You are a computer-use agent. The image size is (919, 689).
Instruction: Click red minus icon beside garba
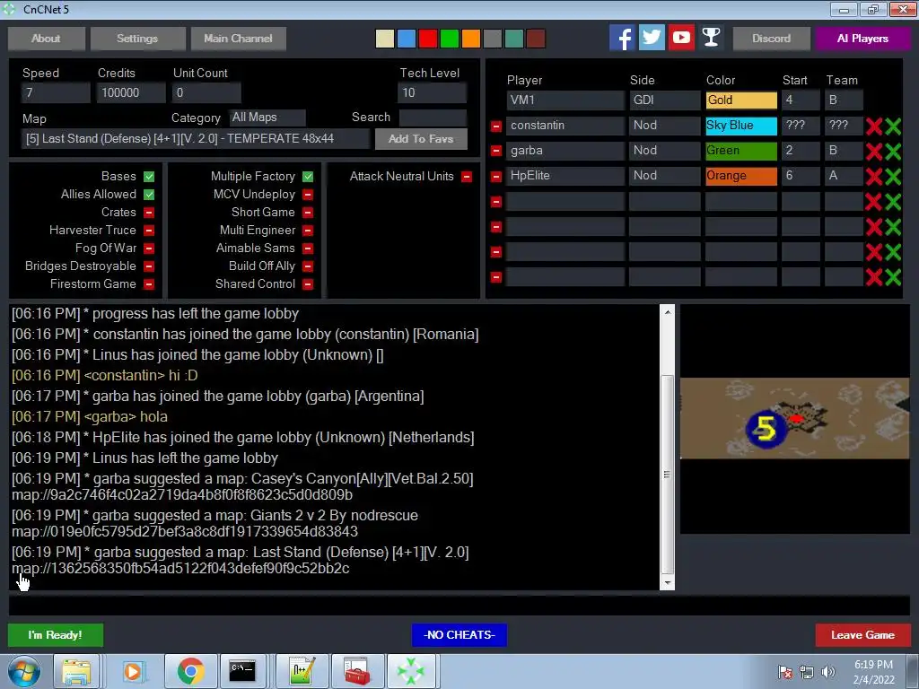tap(495, 151)
